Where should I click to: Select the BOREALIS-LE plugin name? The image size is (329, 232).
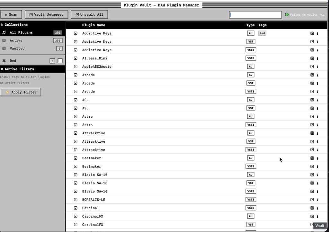coord(93,200)
